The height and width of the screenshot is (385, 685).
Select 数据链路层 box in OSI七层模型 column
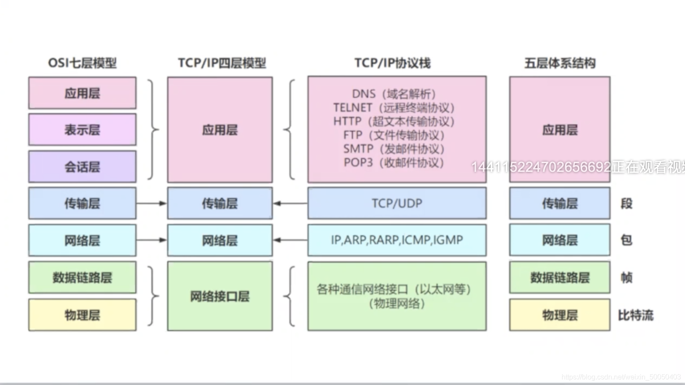(x=83, y=278)
